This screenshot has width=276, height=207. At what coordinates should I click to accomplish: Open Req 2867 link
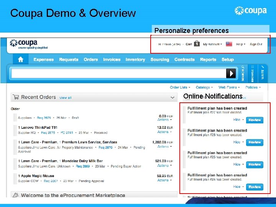coord(51,181)
